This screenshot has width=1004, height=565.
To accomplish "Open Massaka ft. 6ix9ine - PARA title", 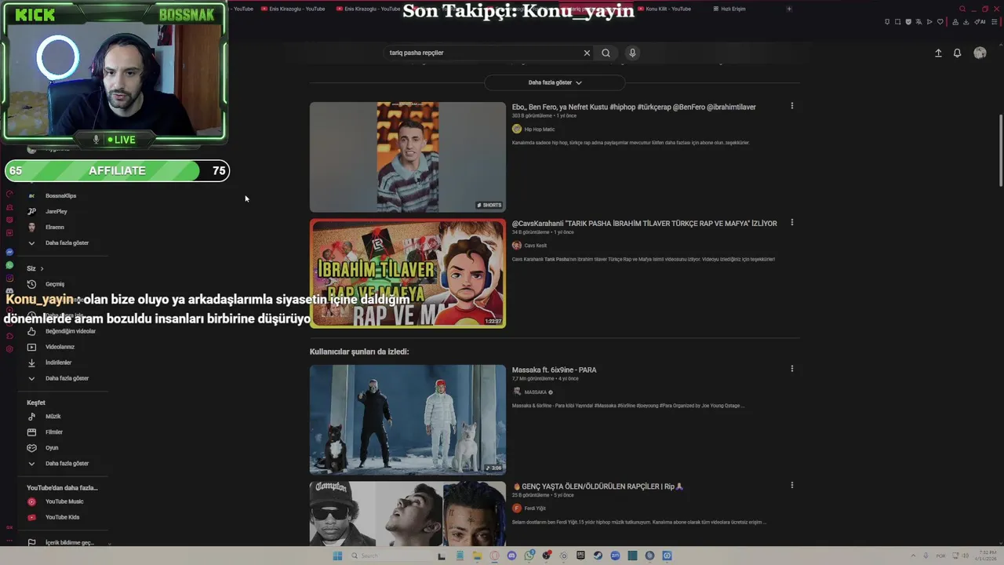I will point(554,370).
